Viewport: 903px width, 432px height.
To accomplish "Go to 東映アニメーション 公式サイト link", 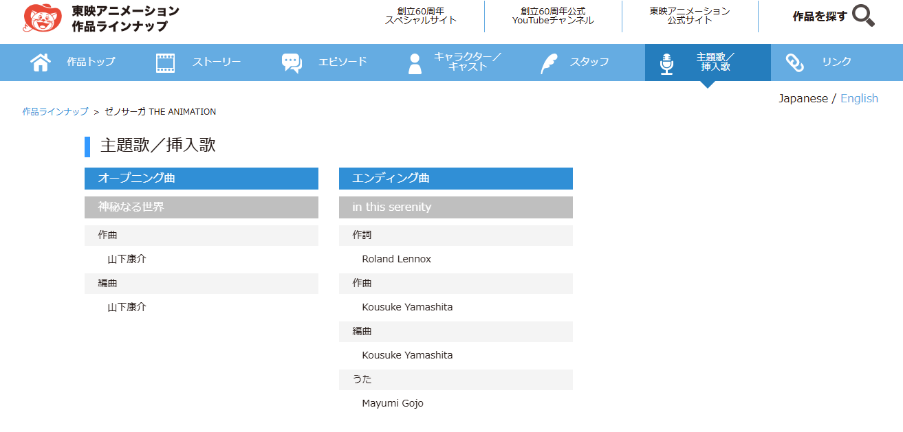I will tap(690, 16).
